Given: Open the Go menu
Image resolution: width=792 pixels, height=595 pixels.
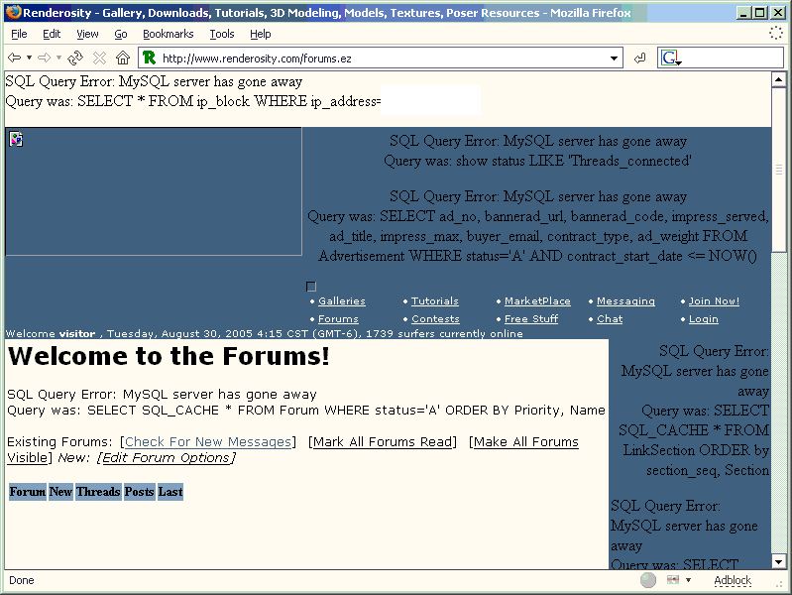Looking at the screenshot, I should tap(121, 34).
